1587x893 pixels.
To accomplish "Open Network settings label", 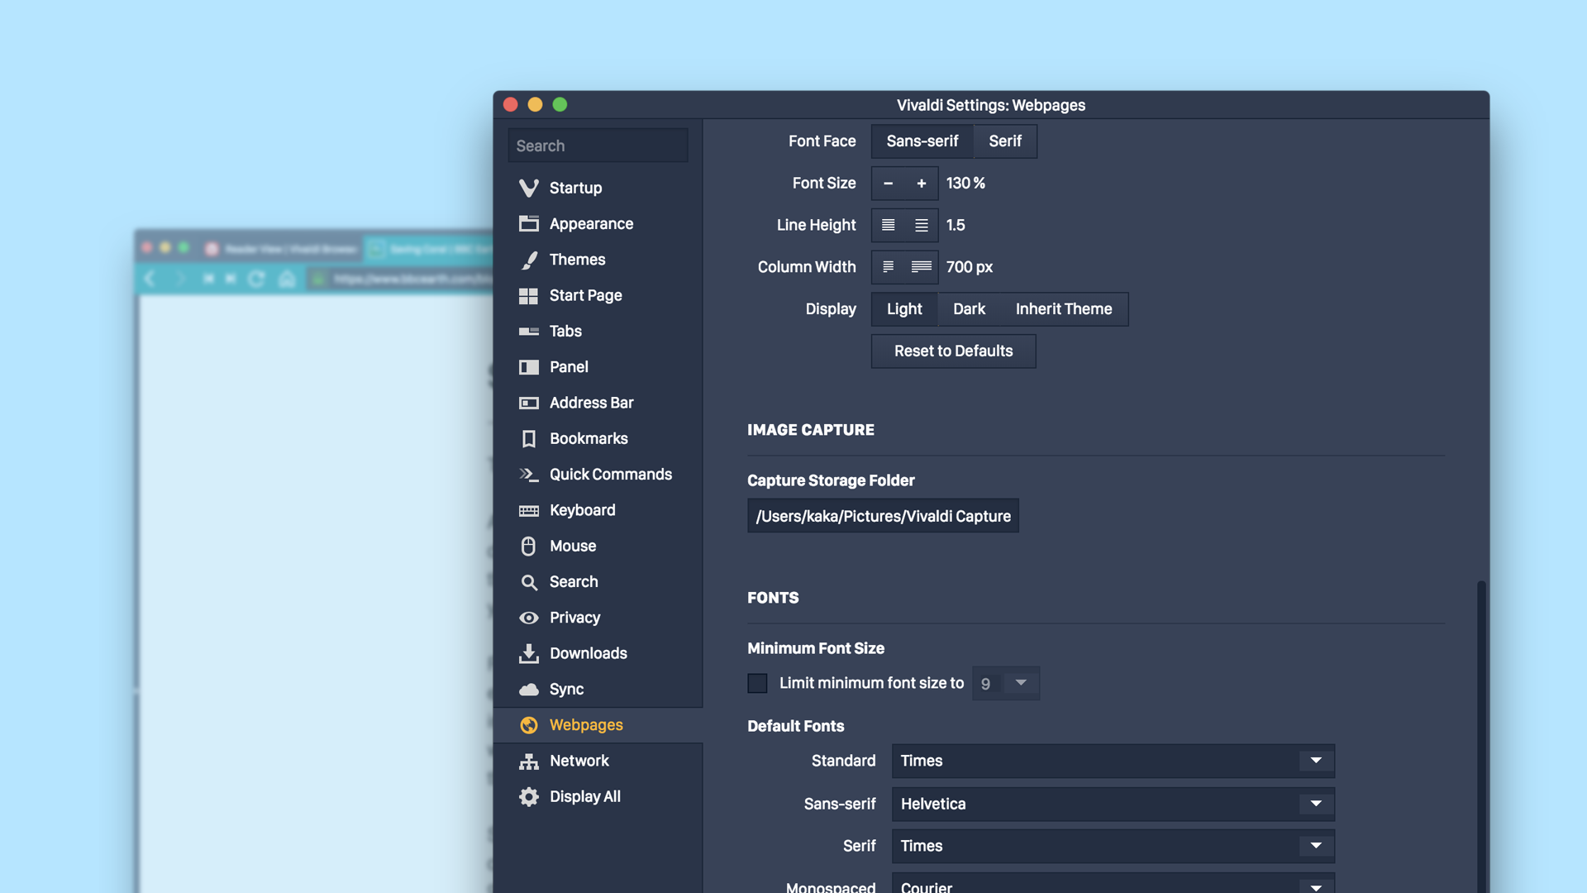I will click(579, 761).
